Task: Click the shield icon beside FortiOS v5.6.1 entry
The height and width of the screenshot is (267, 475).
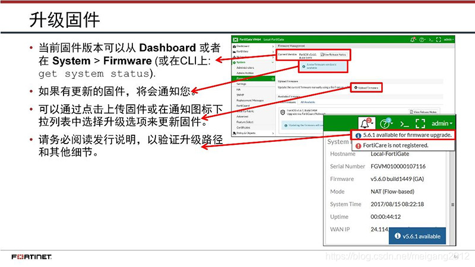Action: tap(283, 112)
